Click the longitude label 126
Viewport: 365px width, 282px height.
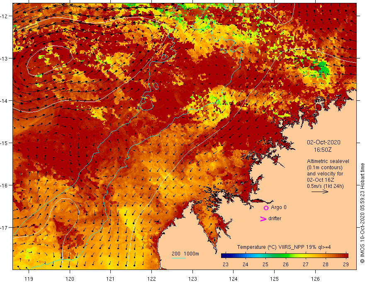tap(315, 279)
